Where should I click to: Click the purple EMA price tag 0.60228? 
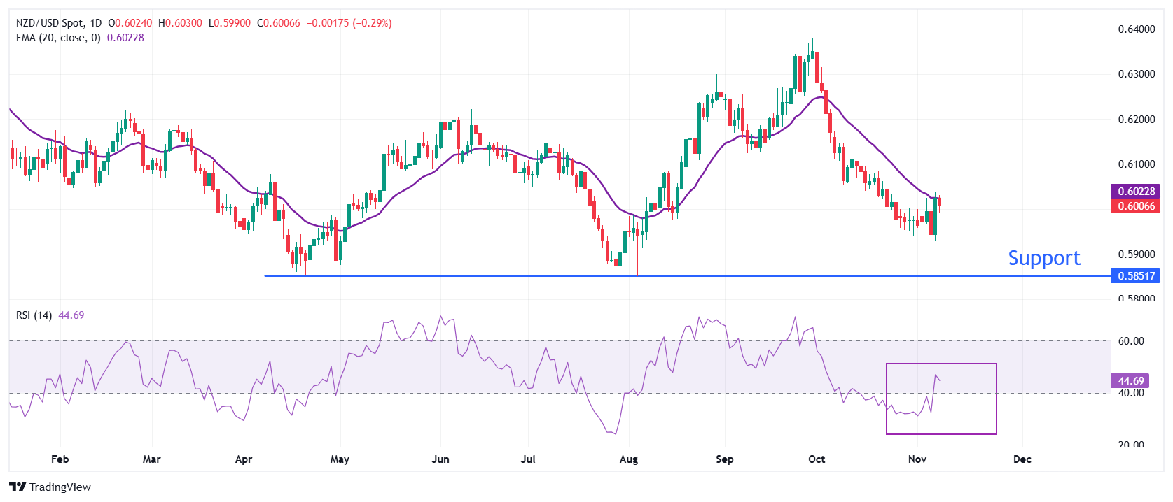pos(1135,191)
